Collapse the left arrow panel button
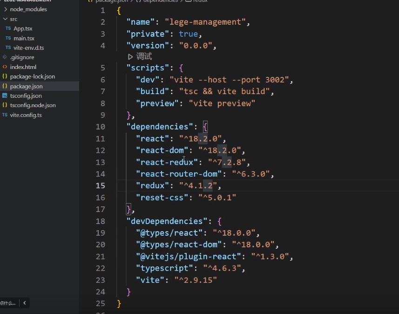399x314 pixels. (24, 303)
